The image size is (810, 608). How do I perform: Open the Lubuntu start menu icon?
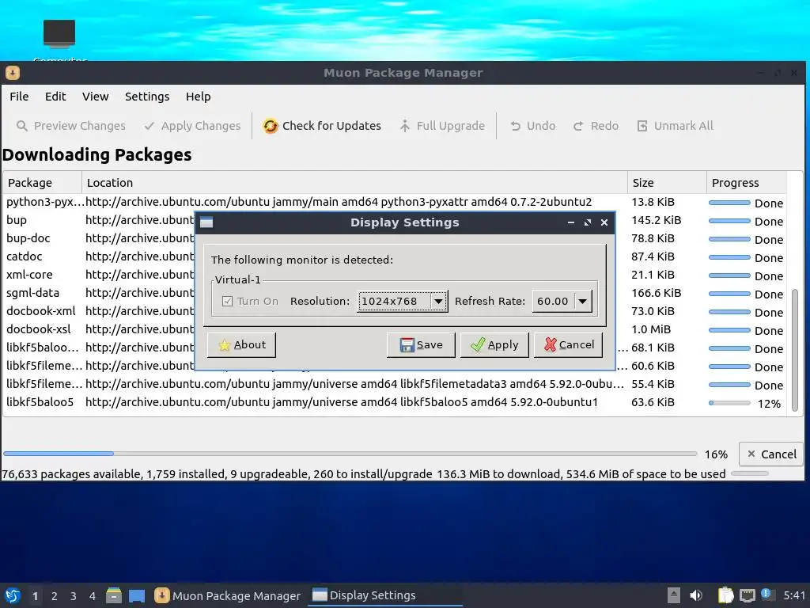(13, 595)
